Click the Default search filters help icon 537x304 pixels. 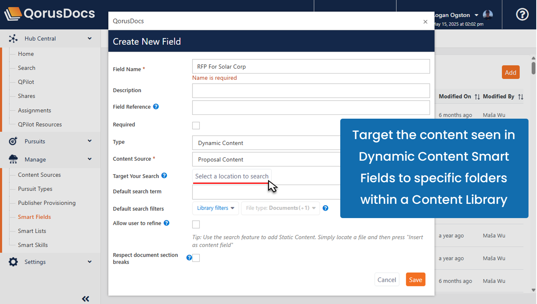click(325, 208)
